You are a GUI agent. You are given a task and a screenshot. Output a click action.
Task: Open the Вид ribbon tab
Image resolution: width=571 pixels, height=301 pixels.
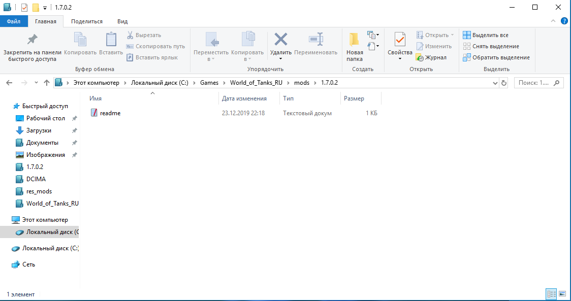pos(122,21)
